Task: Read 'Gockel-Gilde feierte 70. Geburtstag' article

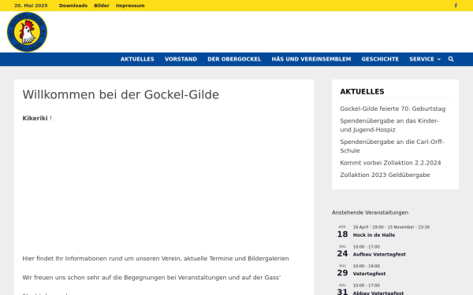Action: coord(393,109)
